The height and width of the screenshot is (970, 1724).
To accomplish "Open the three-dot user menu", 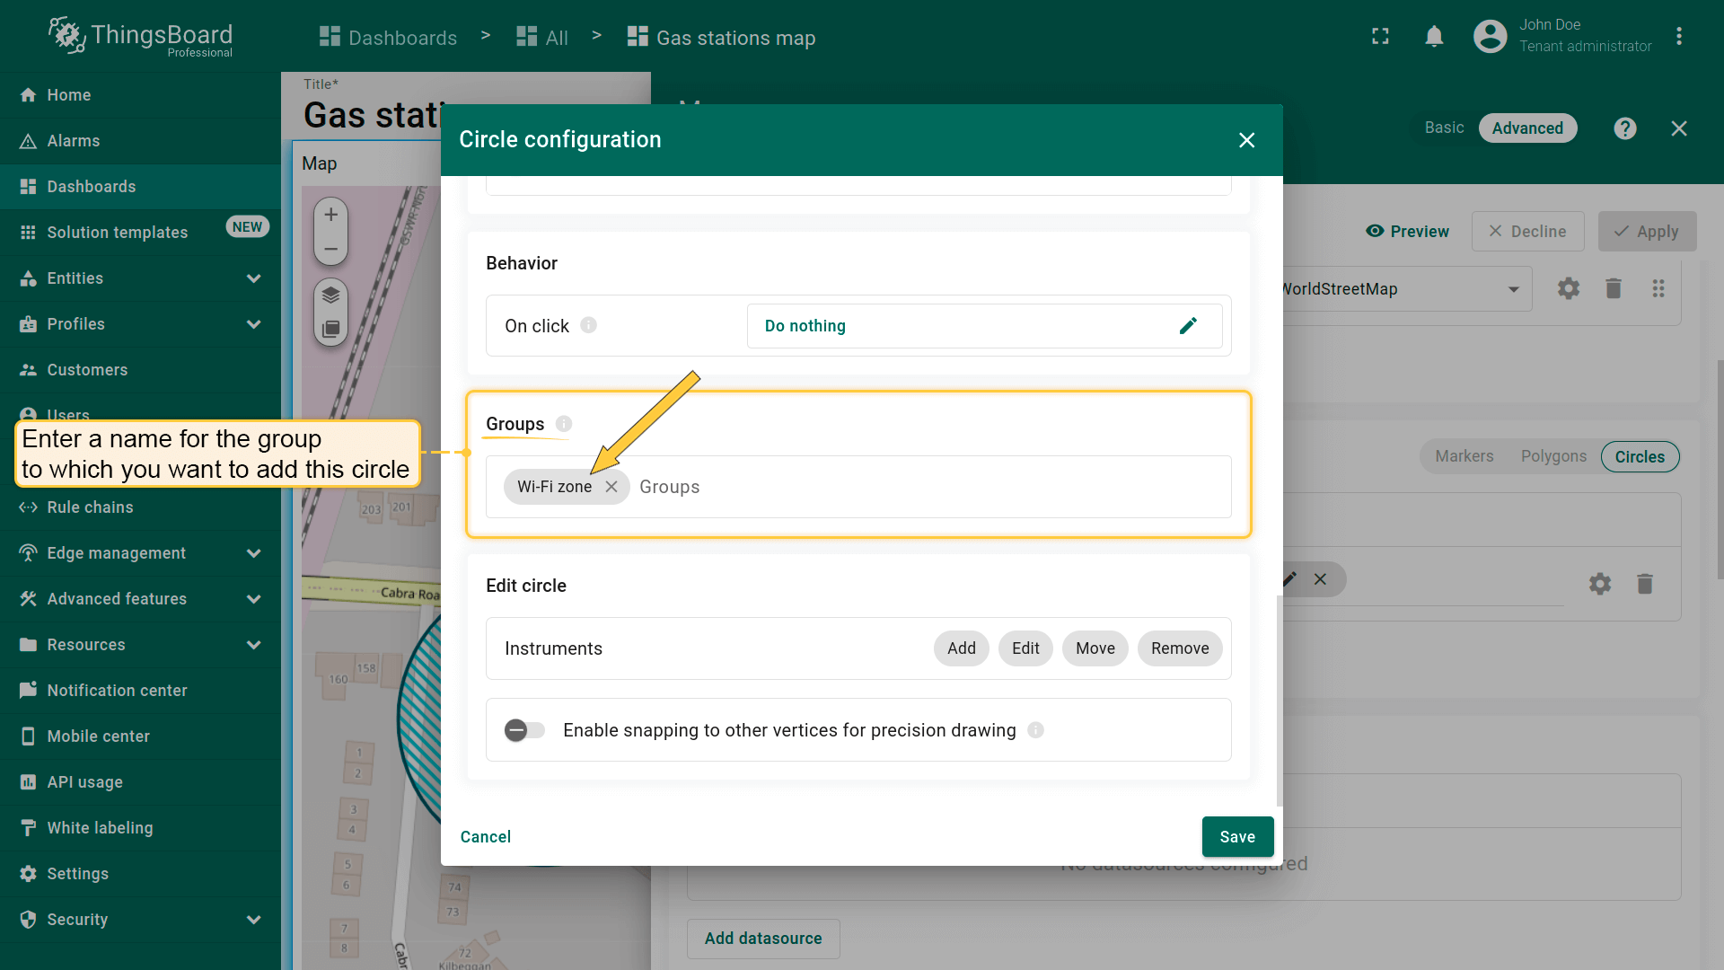I will 1678,37.
